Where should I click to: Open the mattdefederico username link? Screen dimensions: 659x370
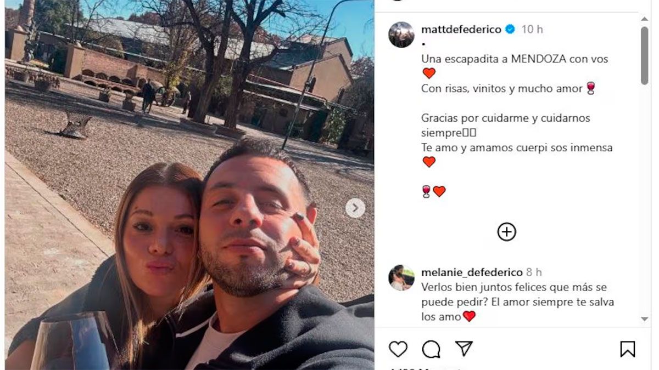click(461, 30)
